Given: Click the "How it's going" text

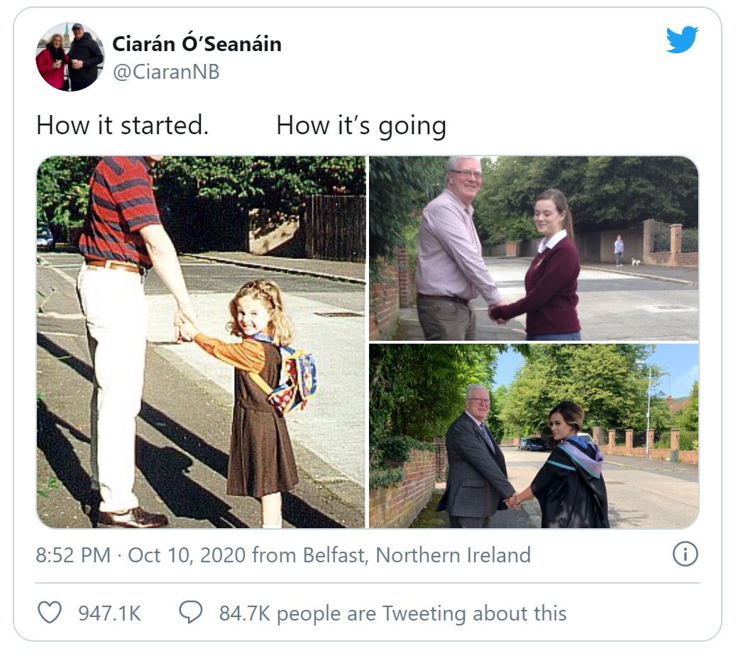Looking at the screenshot, I should pos(360,125).
